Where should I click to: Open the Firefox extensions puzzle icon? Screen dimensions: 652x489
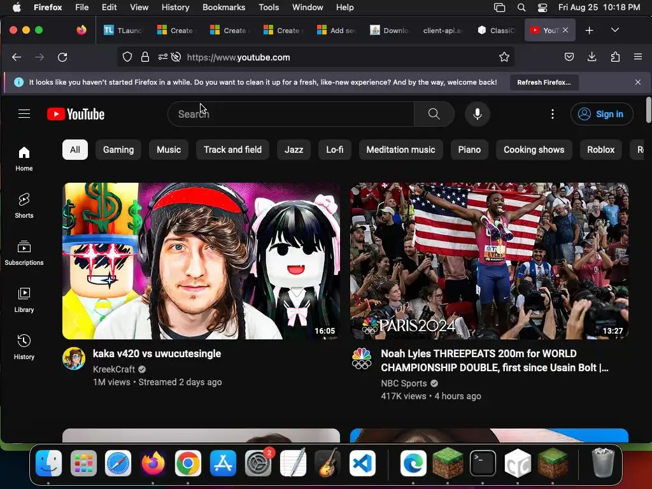pos(616,57)
